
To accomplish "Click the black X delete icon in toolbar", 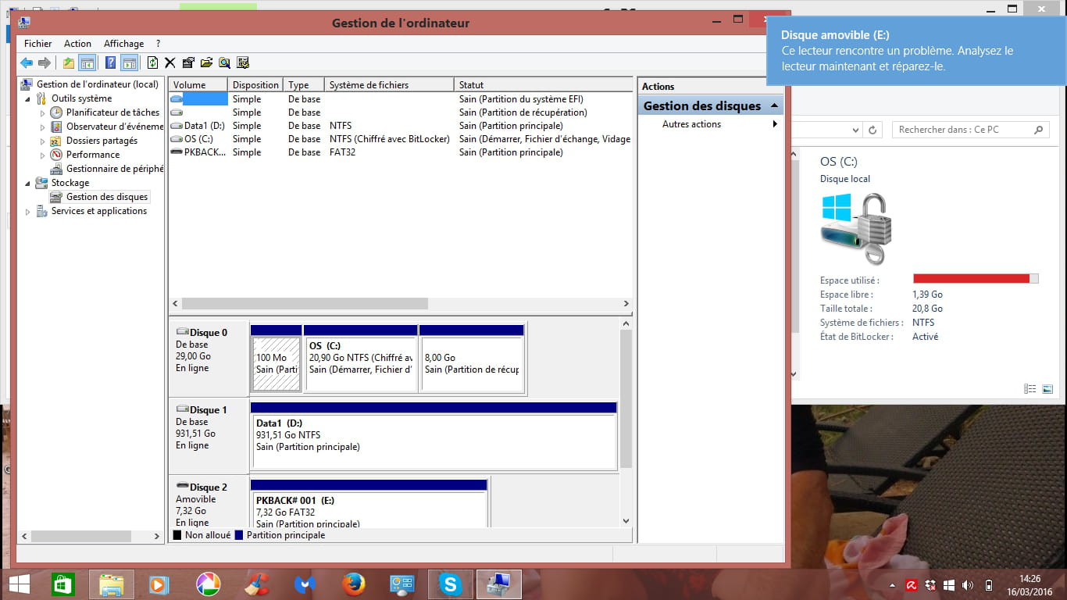I will (x=170, y=63).
